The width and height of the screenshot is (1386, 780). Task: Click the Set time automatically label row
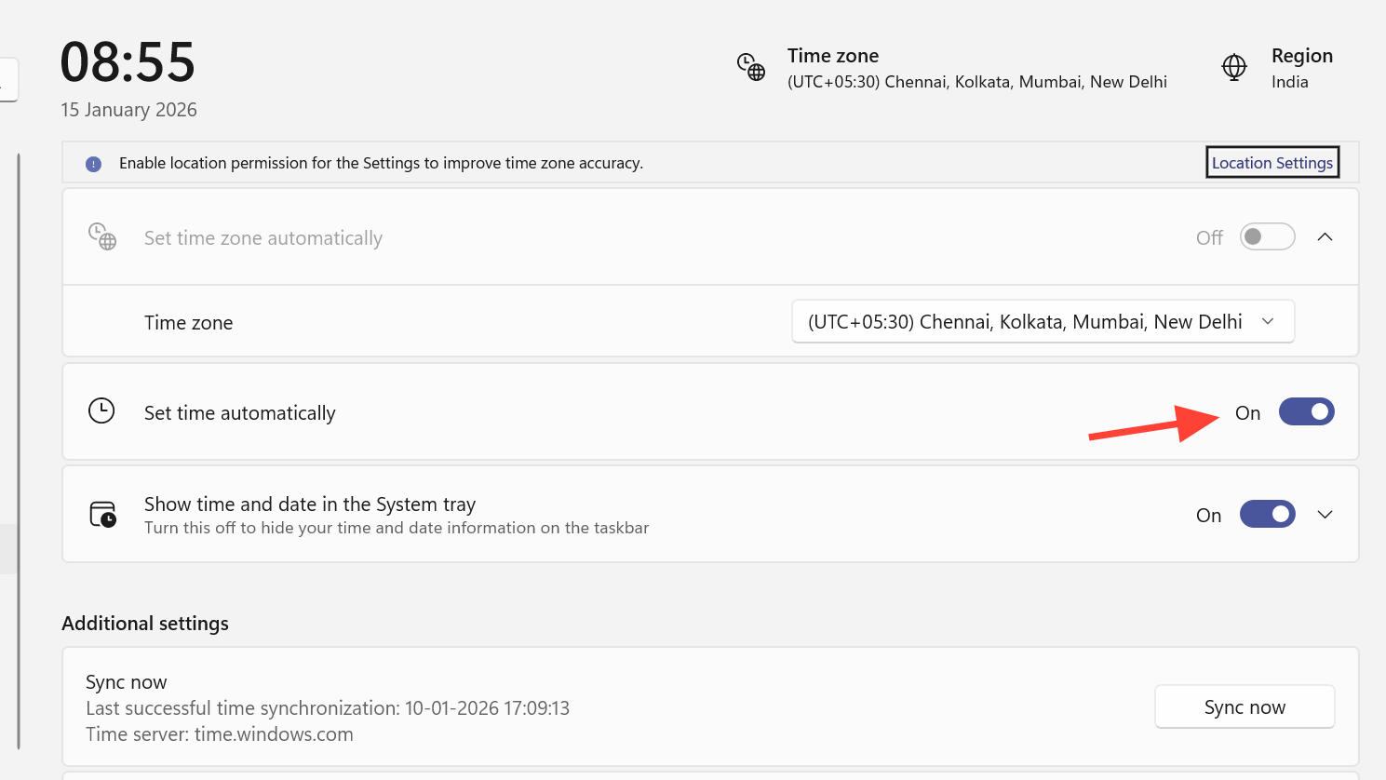click(x=239, y=413)
